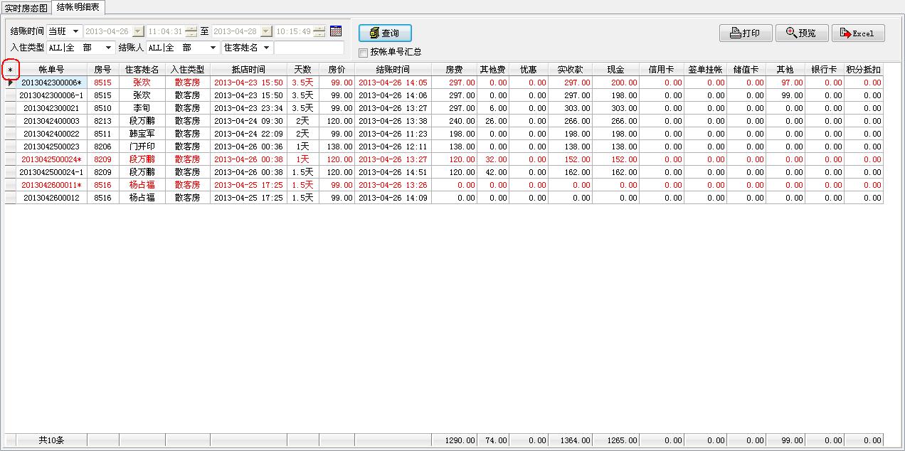Sort by the 房号 column header

(x=103, y=69)
